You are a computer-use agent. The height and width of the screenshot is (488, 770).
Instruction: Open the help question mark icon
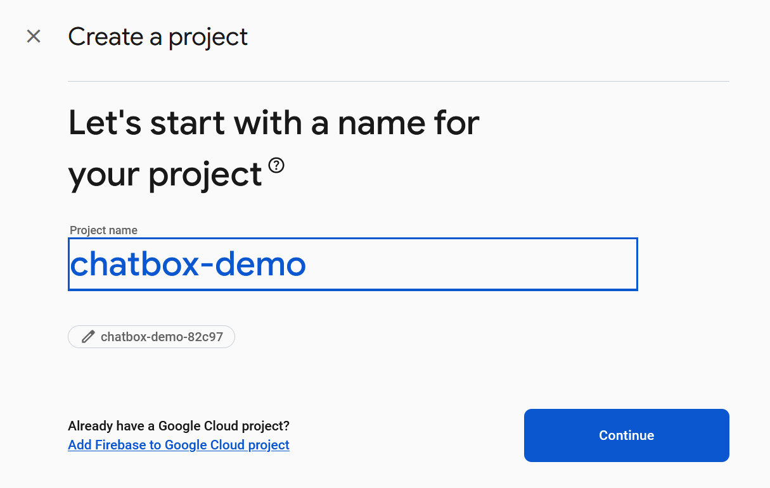(x=276, y=166)
